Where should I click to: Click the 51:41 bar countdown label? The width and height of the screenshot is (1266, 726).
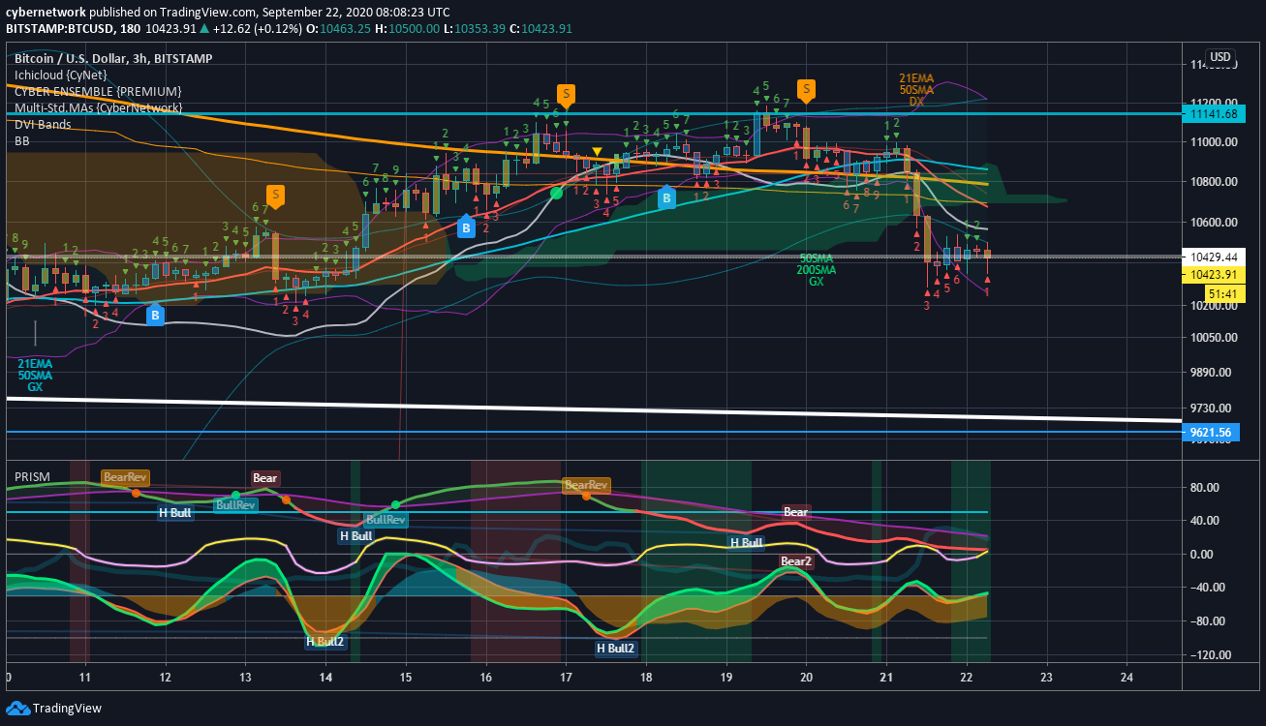tap(1224, 292)
